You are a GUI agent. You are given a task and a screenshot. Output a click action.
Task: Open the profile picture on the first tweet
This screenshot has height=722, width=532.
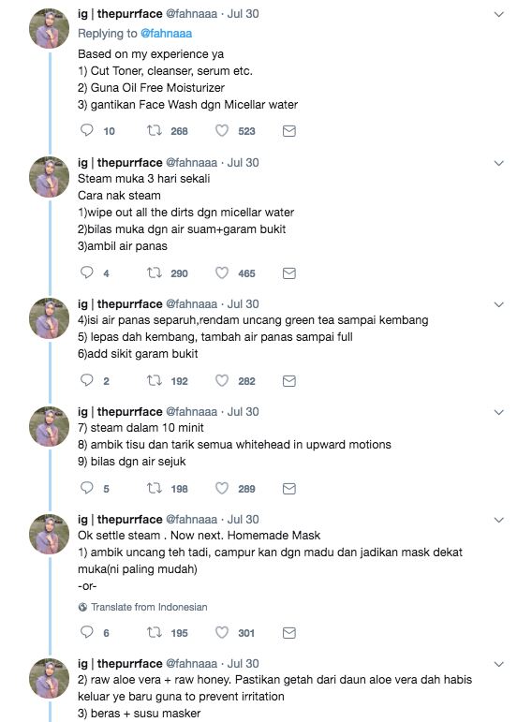50,28
